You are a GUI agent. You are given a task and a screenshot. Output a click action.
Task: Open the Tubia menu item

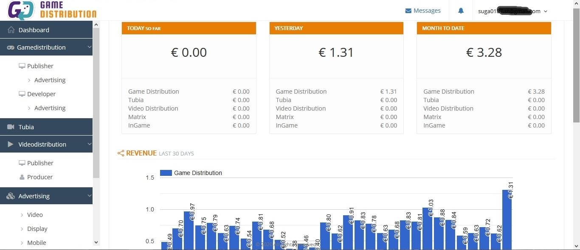[46, 127]
